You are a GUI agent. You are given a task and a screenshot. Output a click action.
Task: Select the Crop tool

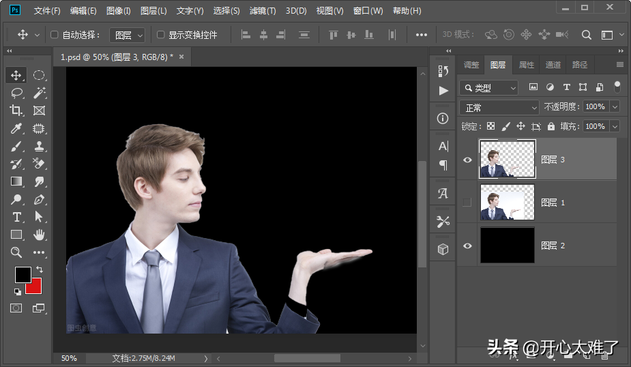(16, 111)
